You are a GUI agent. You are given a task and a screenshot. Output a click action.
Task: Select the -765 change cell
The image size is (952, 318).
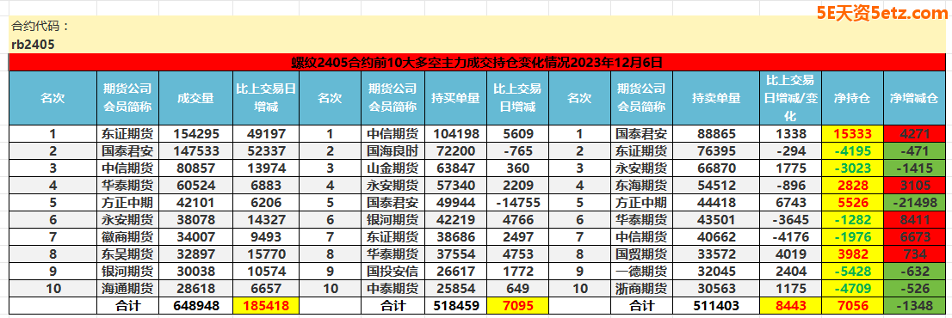click(517, 150)
